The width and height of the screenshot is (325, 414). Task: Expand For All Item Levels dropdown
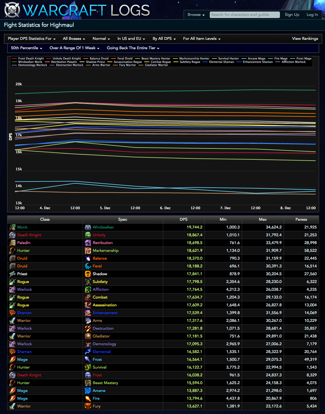click(x=202, y=39)
